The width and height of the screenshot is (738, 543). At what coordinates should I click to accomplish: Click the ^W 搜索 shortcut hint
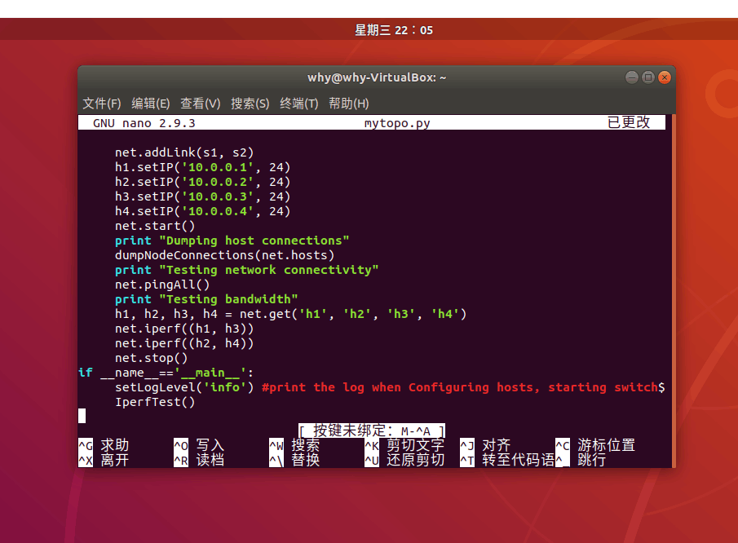(294, 445)
